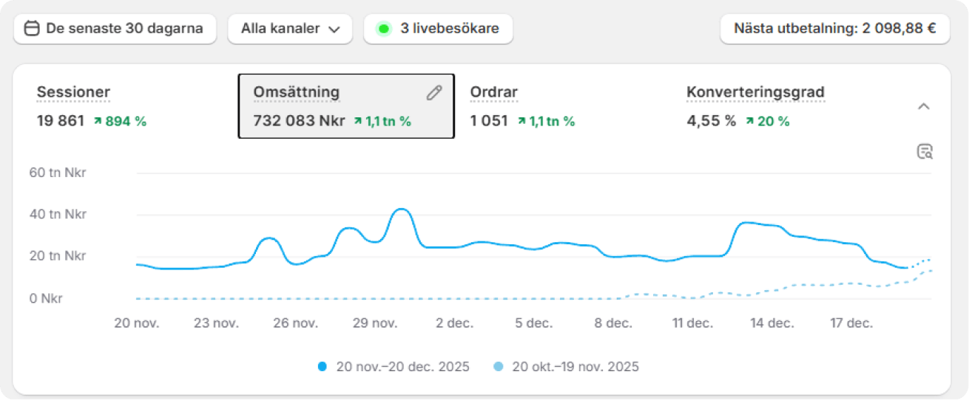The image size is (969, 400).
Task: Click the trend arrow next to Ordrar 1,1 tn %
Action: coord(521,122)
